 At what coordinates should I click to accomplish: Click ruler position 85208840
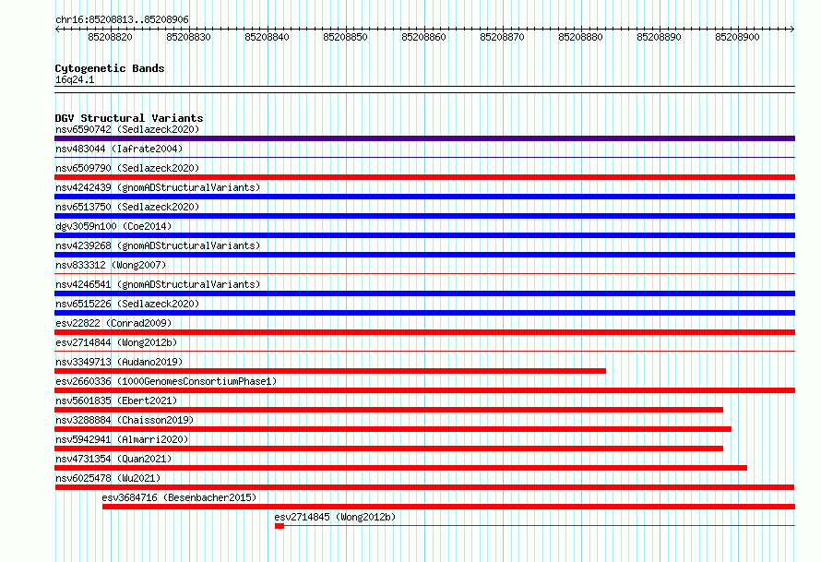coord(267,37)
